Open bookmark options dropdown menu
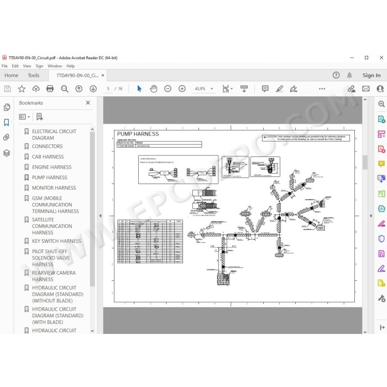387x387 pixels. tap(24, 117)
